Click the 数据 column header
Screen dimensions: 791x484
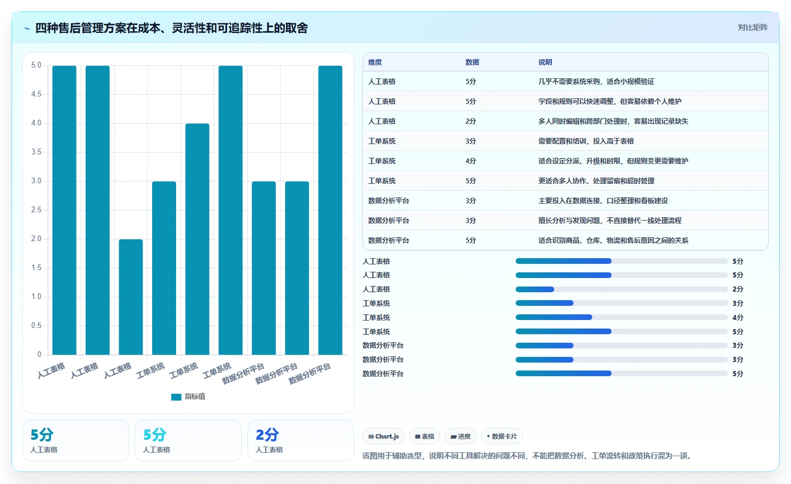pyautogui.click(x=472, y=62)
